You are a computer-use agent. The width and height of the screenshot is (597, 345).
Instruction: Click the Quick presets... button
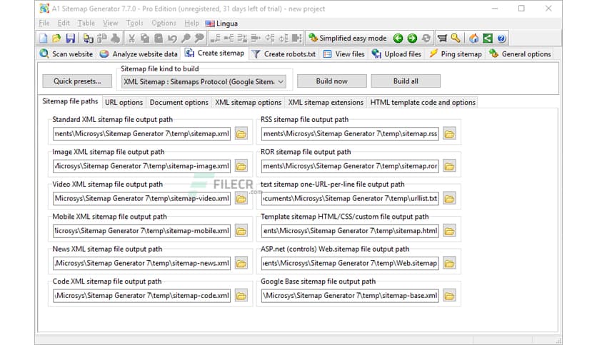[77, 81]
